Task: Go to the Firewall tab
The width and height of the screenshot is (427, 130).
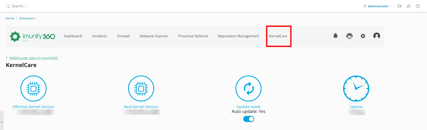Action: [x=124, y=36]
